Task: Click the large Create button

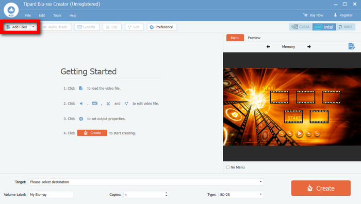Action: tap(321, 188)
